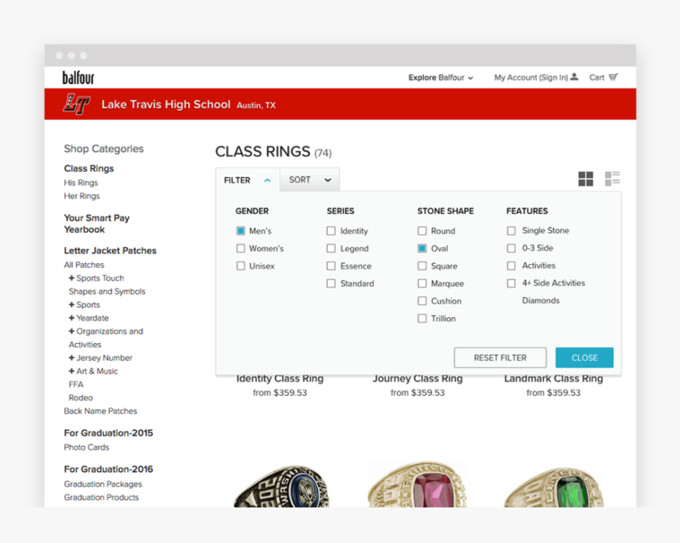The width and height of the screenshot is (680, 543).
Task: Open the FFA patches link
Action: pos(76,384)
